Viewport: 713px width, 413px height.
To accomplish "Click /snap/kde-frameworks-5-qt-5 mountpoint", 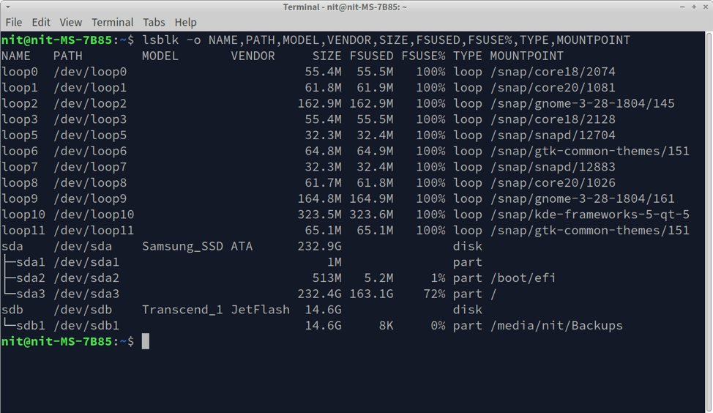I will 589,215.
